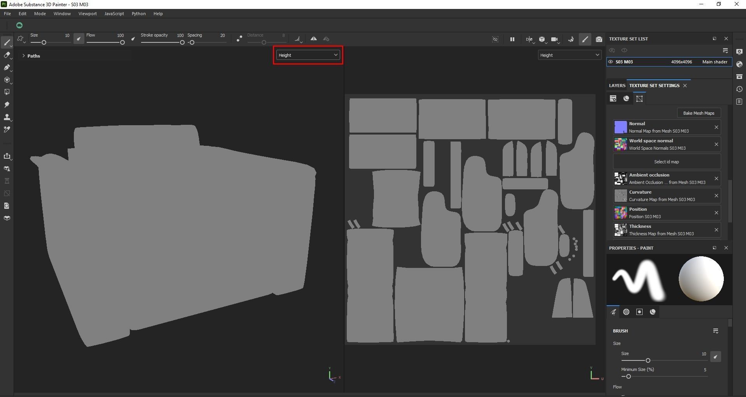Open Texture Set List options menu
Image resolution: width=746 pixels, height=397 pixels.
[725, 51]
